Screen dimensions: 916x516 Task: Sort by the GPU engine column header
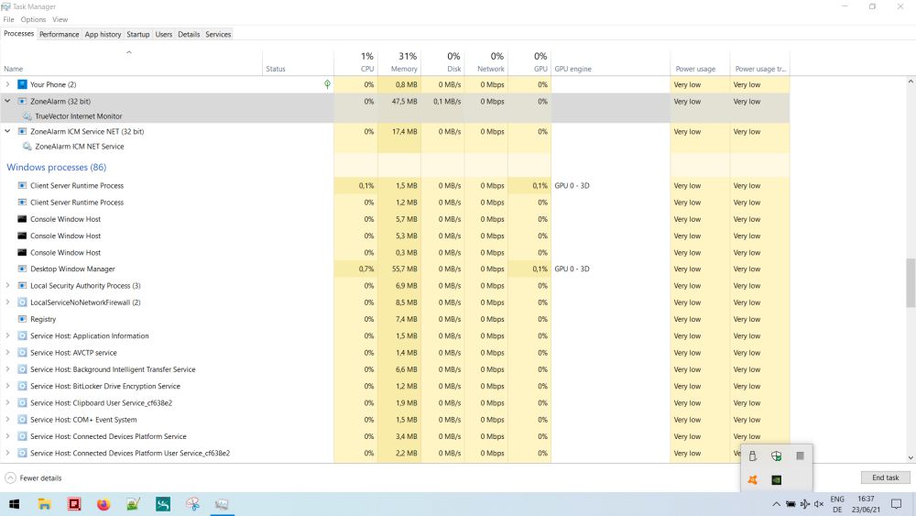(610, 62)
